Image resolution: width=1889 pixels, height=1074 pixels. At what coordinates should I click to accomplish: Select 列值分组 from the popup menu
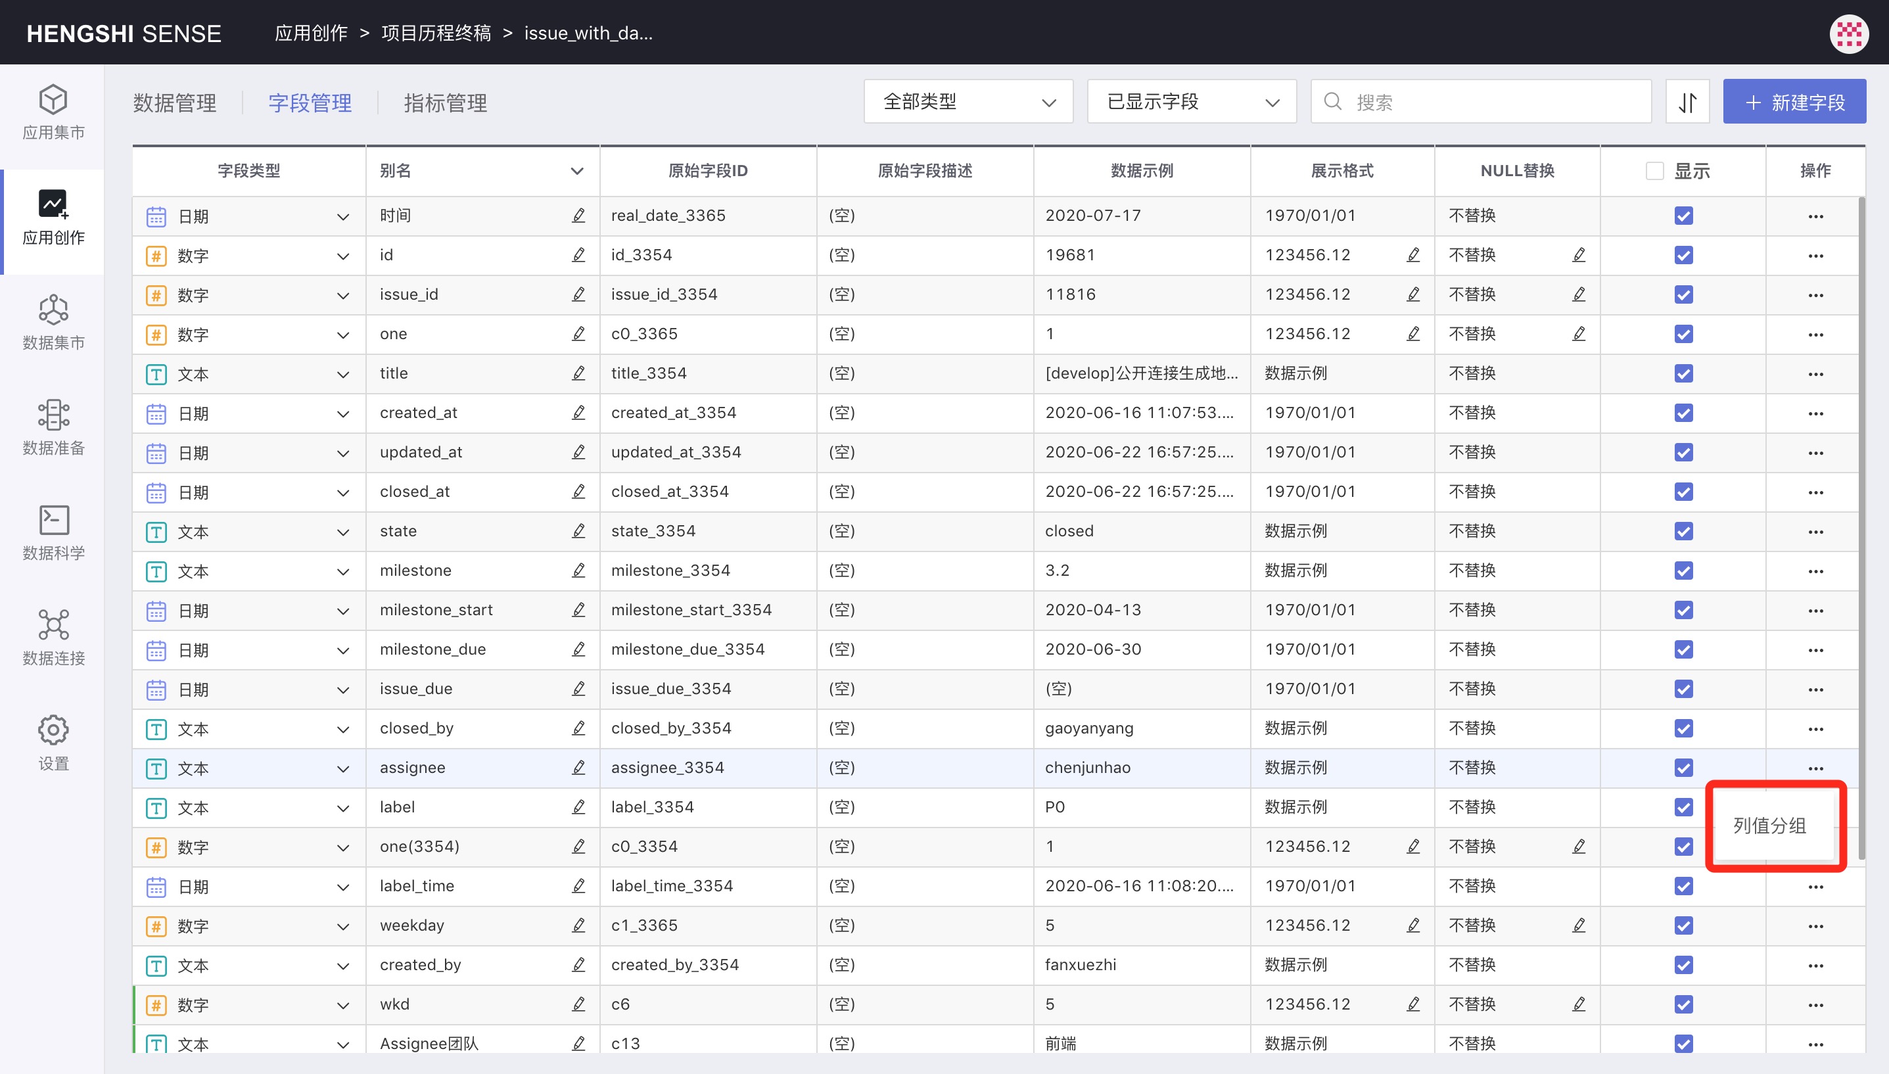pyautogui.click(x=1769, y=826)
